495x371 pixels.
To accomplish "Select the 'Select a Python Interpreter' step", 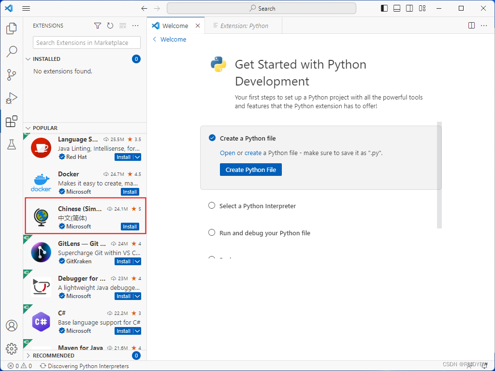I will (257, 206).
